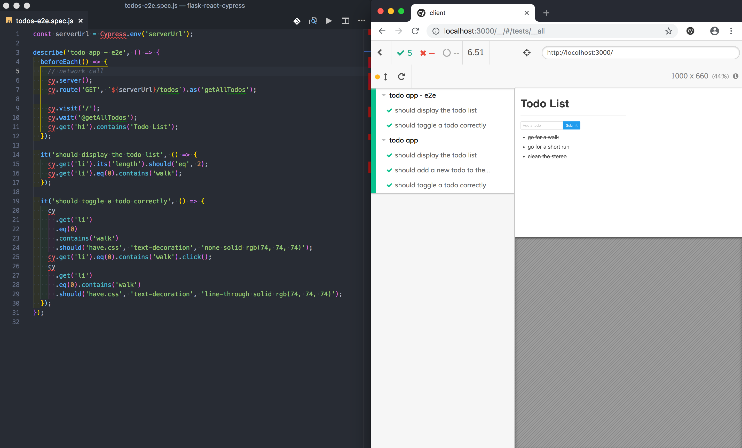The image size is (742, 448).
Task: Toggle auto-scrolling arrows icon in Cypress runner
Action: 385,77
